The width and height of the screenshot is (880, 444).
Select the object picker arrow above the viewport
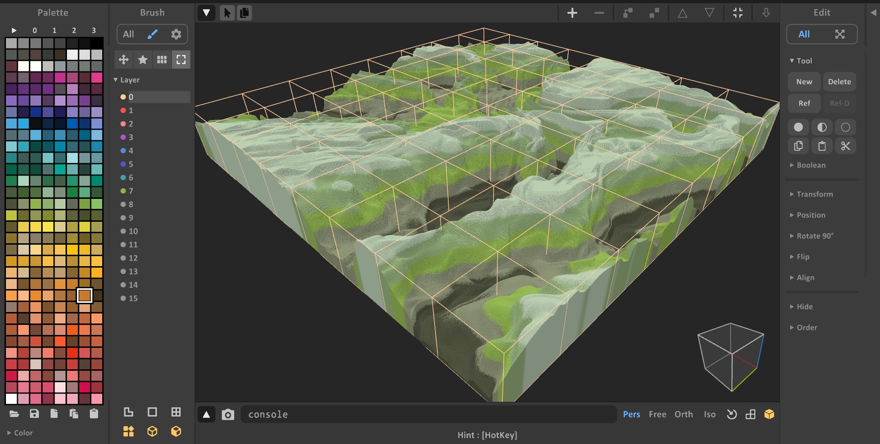[227, 12]
